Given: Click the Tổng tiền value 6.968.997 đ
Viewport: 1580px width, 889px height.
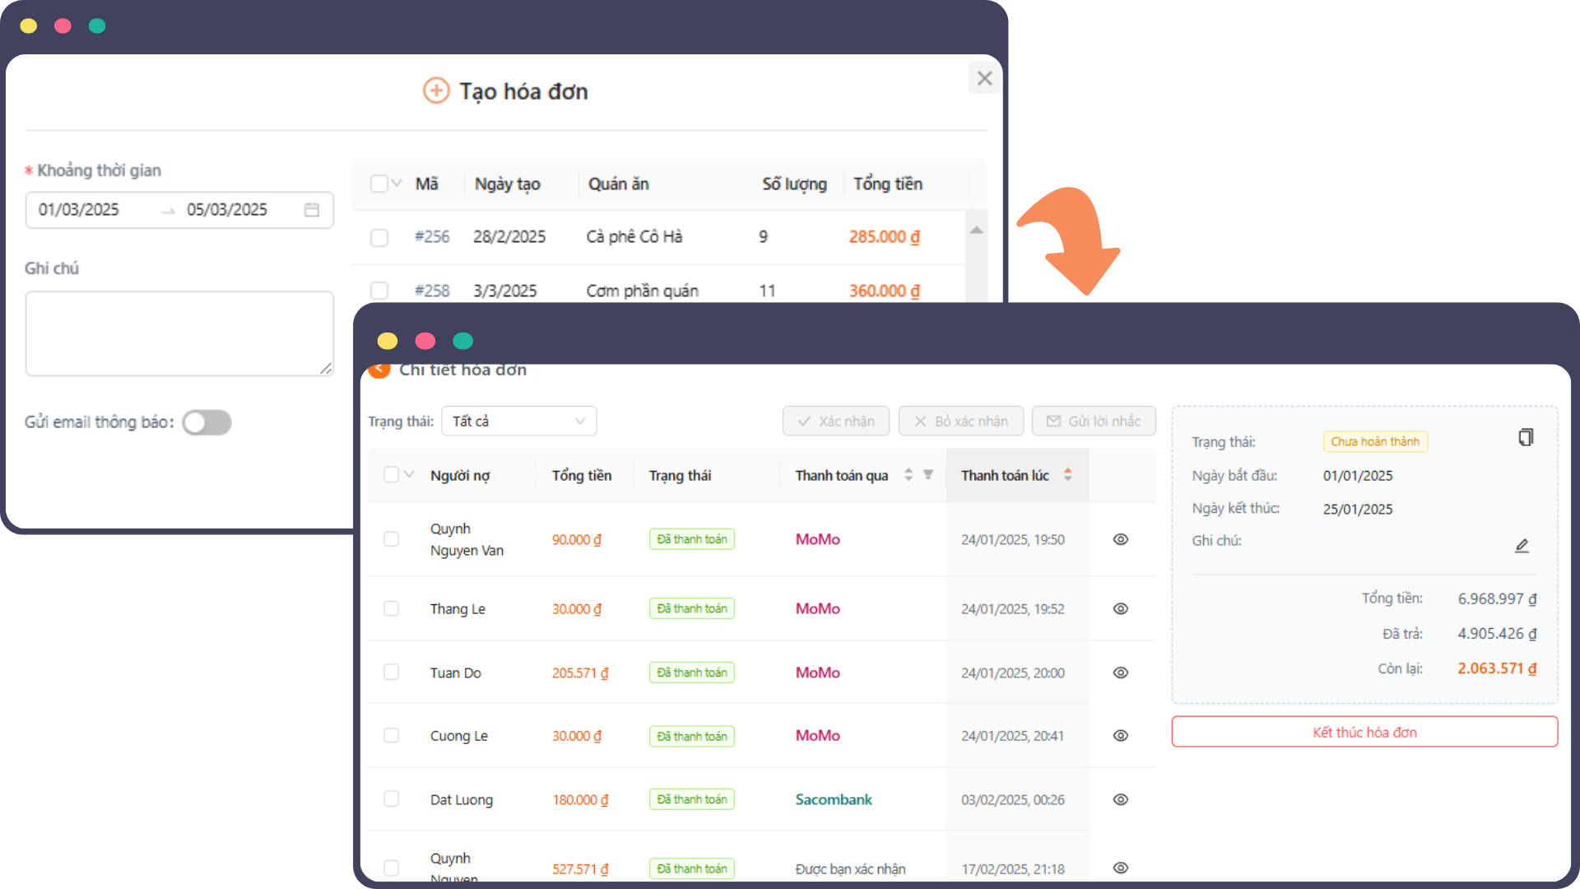Looking at the screenshot, I should pyautogui.click(x=1497, y=598).
